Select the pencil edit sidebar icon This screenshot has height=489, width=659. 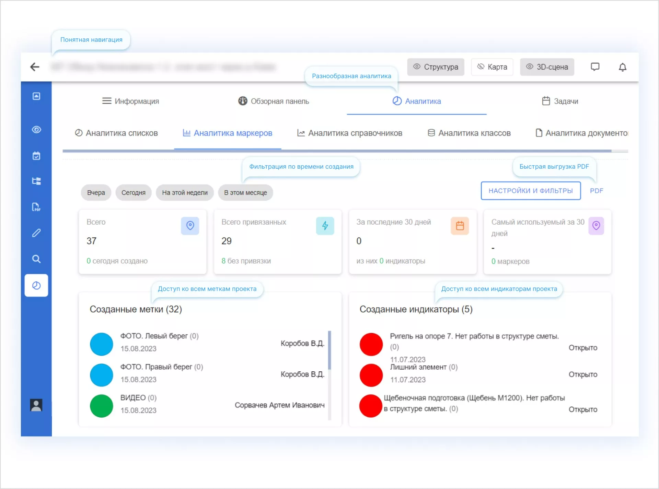coord(36,233)
